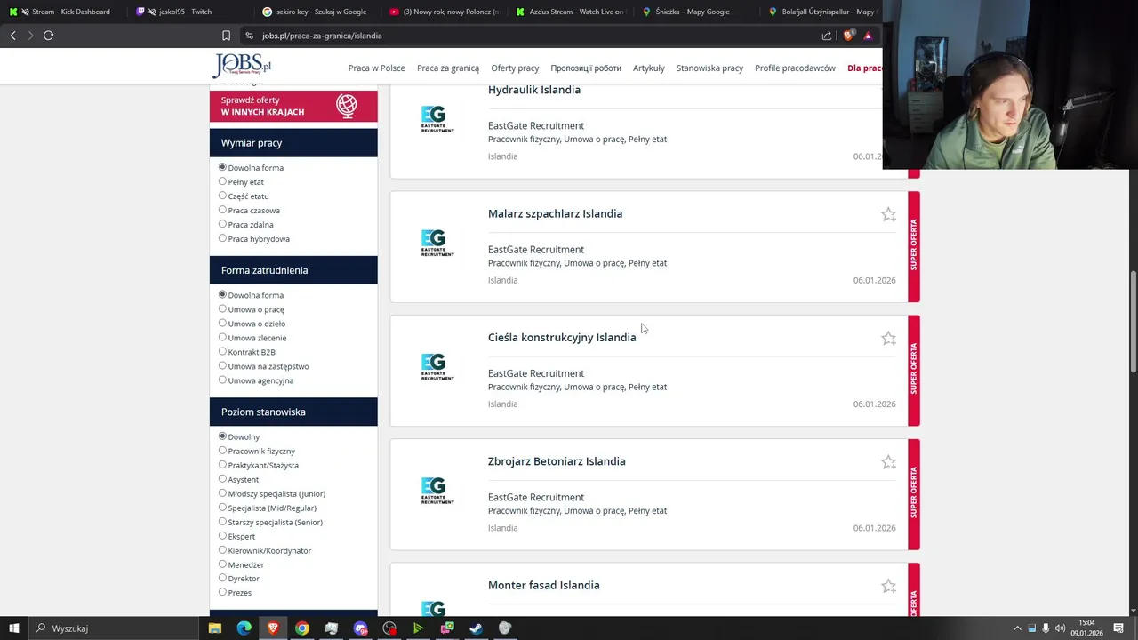Click the microphone tray icon
1138x640 pixels.
(1046, 628)
